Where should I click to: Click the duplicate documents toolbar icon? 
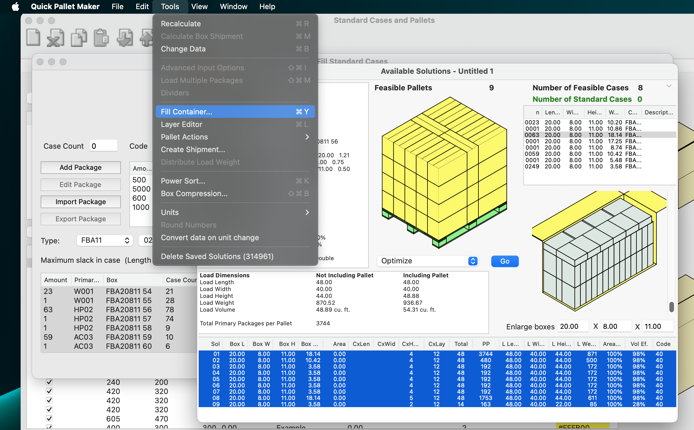[x=79, y=37]
